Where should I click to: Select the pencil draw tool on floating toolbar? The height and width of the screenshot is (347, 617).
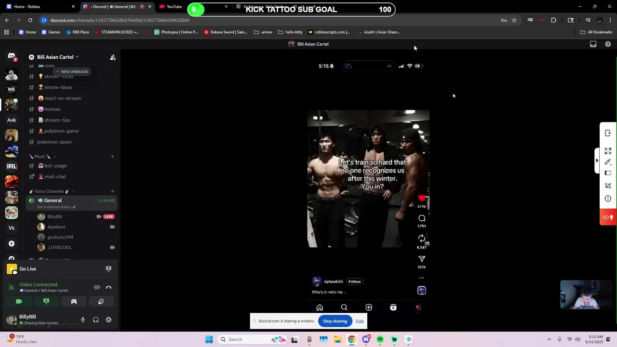608,162
